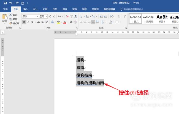Switch to the 引用 tab
This screenshot has height=114, width=179.
point(55,9)
